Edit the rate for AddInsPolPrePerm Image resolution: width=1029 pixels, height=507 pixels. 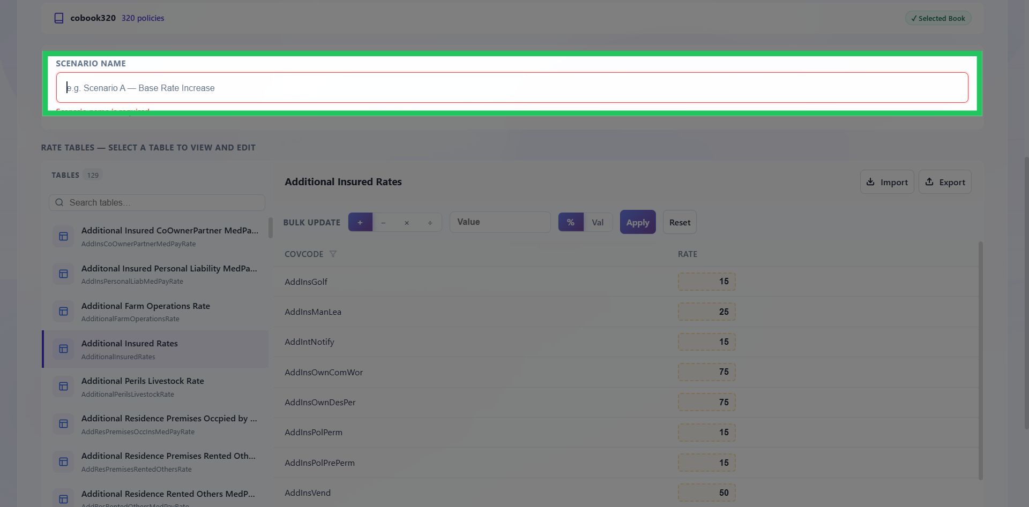(707, 463)
